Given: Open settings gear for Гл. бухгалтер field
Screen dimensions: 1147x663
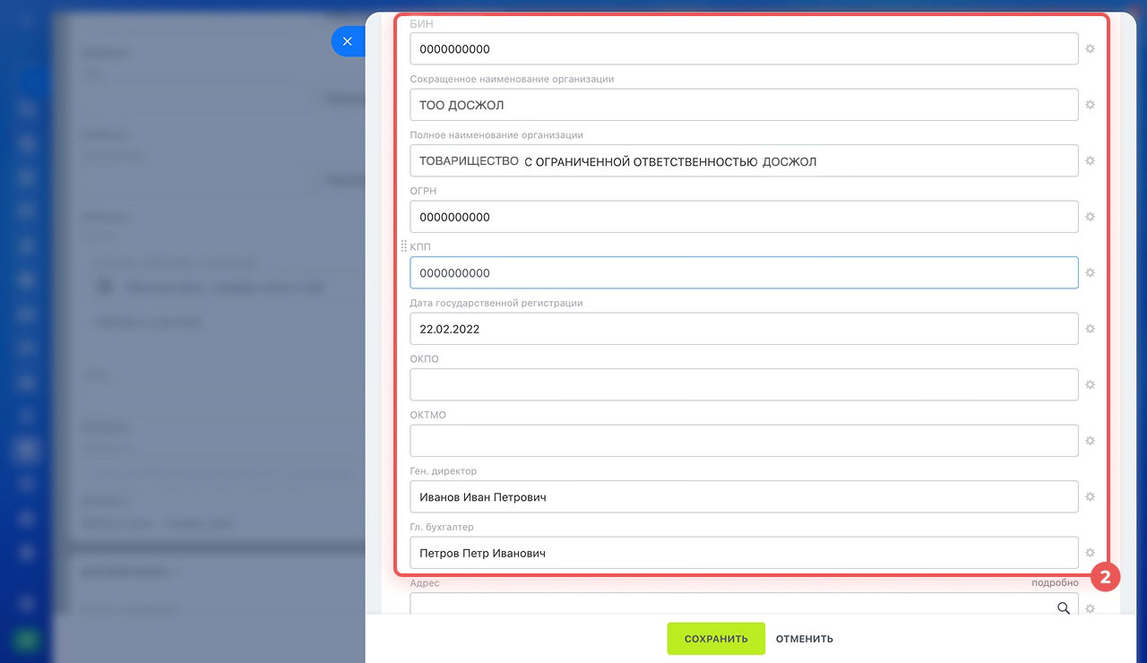Looking at the screenshot, I should 1091,553.
